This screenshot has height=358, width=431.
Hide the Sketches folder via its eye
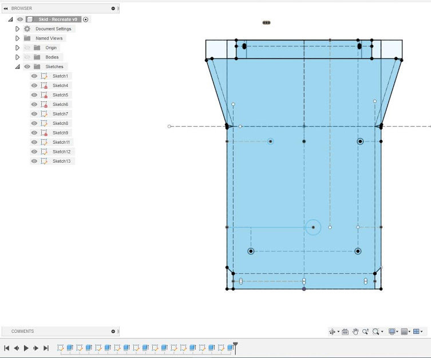(27, 66)
